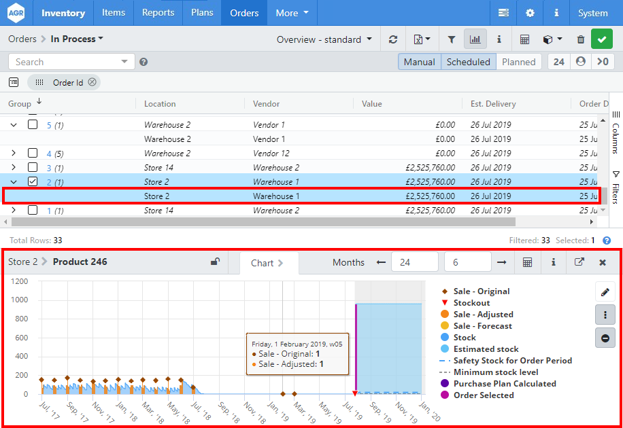Viewport: 623px width, 428px height.
Task: Go to the Reports menu tab
Action: click(158, 13)
